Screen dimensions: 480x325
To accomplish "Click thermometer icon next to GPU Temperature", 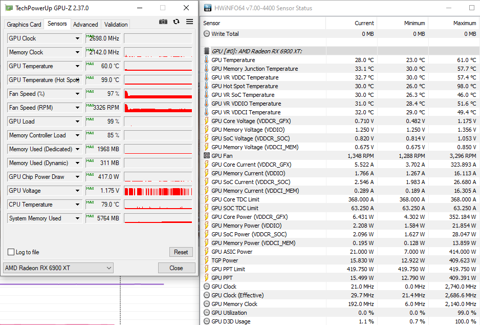I will (207, 60).
